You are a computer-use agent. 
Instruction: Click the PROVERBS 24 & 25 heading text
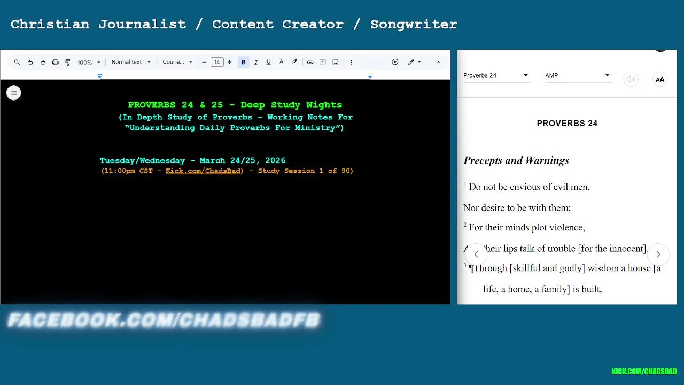click(235, 105)
